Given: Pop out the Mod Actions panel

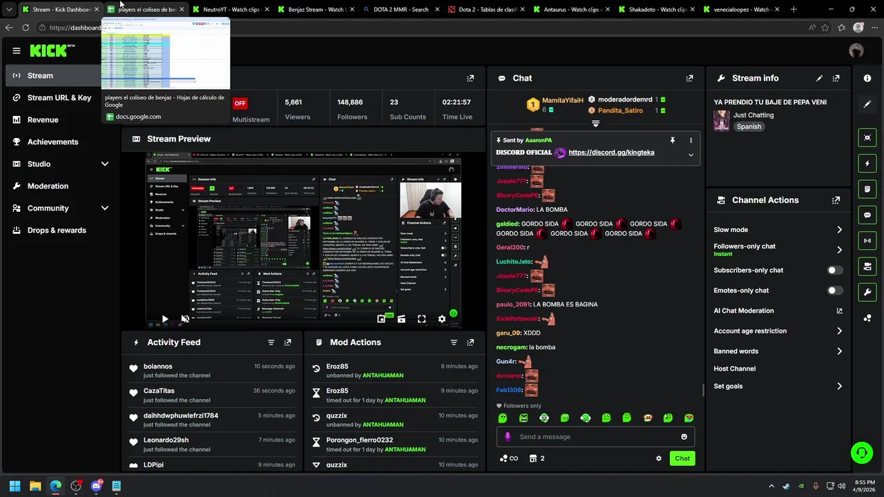Looking at the screenshot, I should click(470, 342).
